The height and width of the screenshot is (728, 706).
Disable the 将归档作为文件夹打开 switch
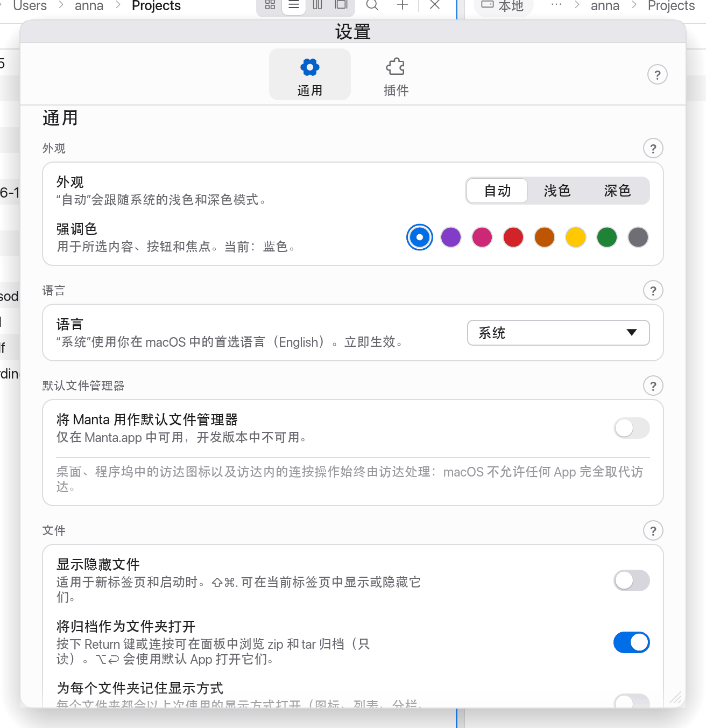pyautogui.click(x=632, y=642)
